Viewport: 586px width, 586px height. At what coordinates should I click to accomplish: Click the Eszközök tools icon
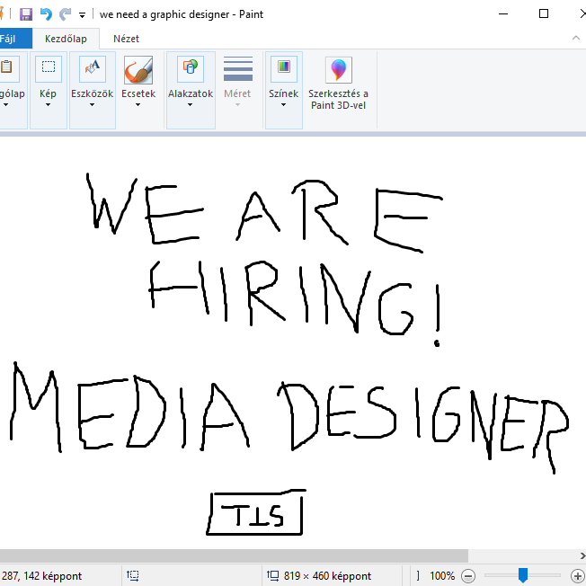point(92,69)
